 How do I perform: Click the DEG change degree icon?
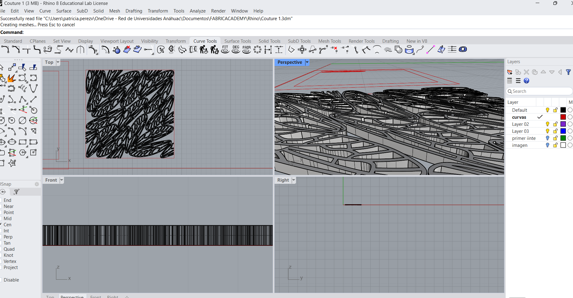pyautogui.click(x=236, y=49)
